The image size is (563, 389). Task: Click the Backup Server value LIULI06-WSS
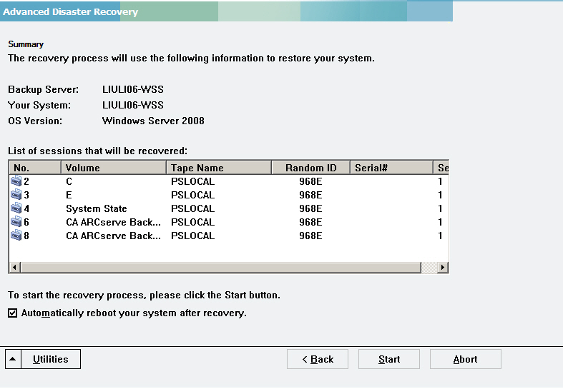pos(133,89)
